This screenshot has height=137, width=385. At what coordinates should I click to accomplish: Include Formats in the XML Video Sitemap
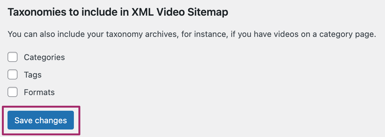13,92
